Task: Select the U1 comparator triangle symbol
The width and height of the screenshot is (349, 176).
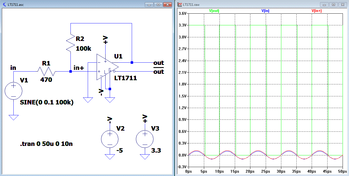Action: 107,67
